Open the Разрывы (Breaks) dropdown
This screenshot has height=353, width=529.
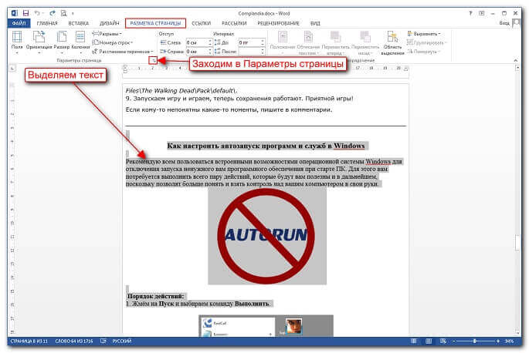[107, 34]
